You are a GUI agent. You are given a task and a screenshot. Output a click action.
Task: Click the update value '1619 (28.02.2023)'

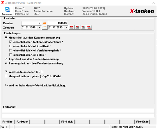[x=94, y=8]
